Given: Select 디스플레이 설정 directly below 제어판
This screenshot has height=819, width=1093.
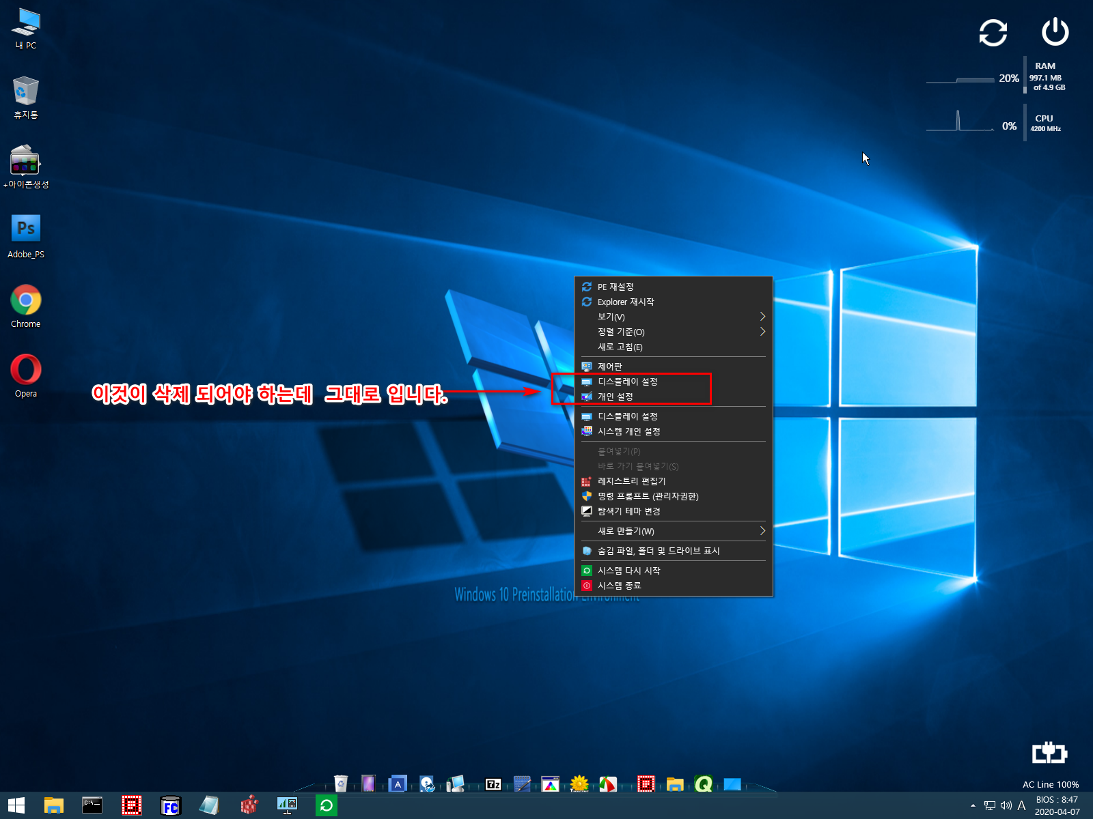Looking at the screenshot, I should 674,382.
